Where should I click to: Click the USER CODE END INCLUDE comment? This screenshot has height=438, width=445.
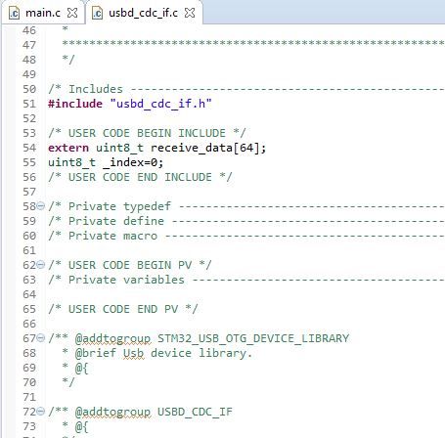point(140,177)
